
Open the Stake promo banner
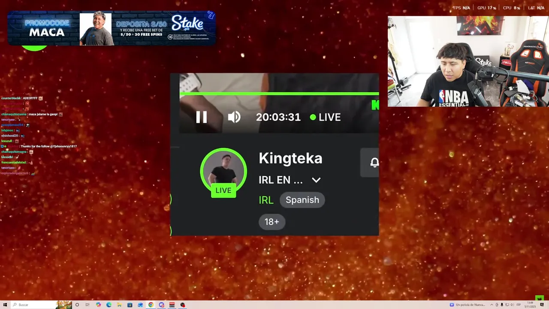tap(112, 28)
